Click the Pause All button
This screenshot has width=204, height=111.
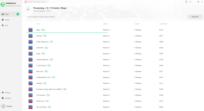[195, 17]
